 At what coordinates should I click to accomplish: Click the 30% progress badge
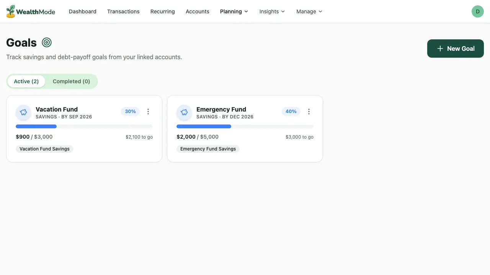coord(131,112)
